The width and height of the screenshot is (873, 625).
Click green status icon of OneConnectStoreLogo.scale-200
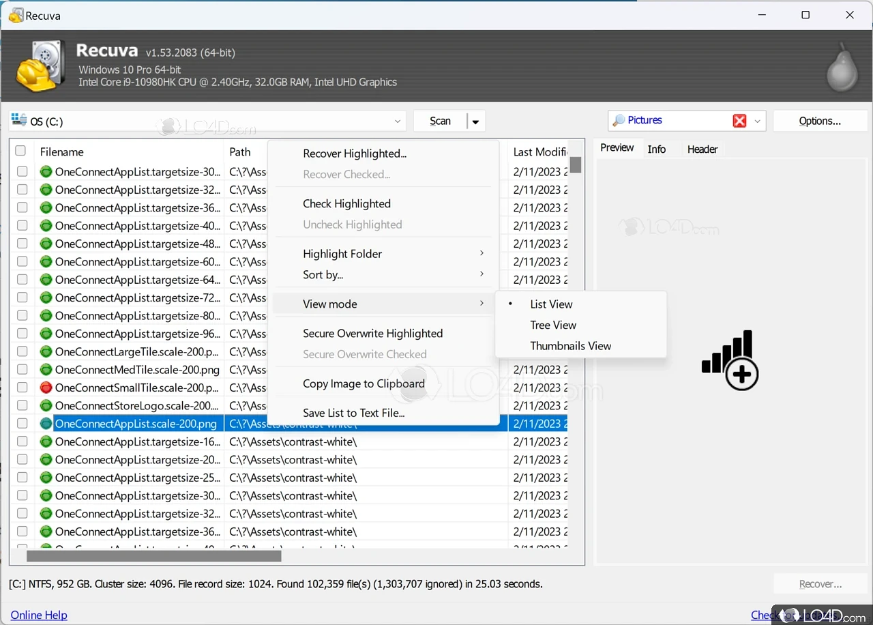pyautogui.click(x=46, y=406)
